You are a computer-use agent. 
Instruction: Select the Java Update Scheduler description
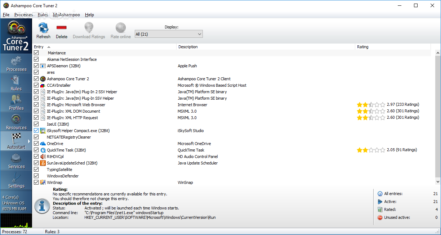click(198, 163)
